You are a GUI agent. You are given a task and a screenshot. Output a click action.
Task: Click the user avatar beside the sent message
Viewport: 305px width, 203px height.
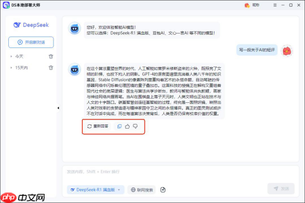287,51
